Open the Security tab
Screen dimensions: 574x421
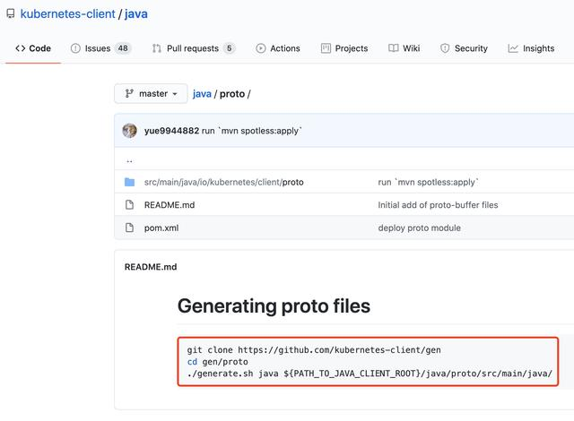coord(464,48)
